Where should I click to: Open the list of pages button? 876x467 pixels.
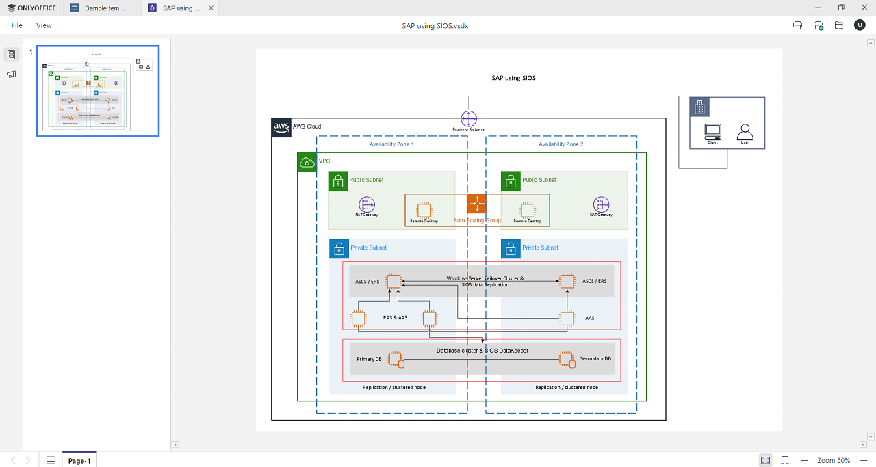click(x=51, y=460)
